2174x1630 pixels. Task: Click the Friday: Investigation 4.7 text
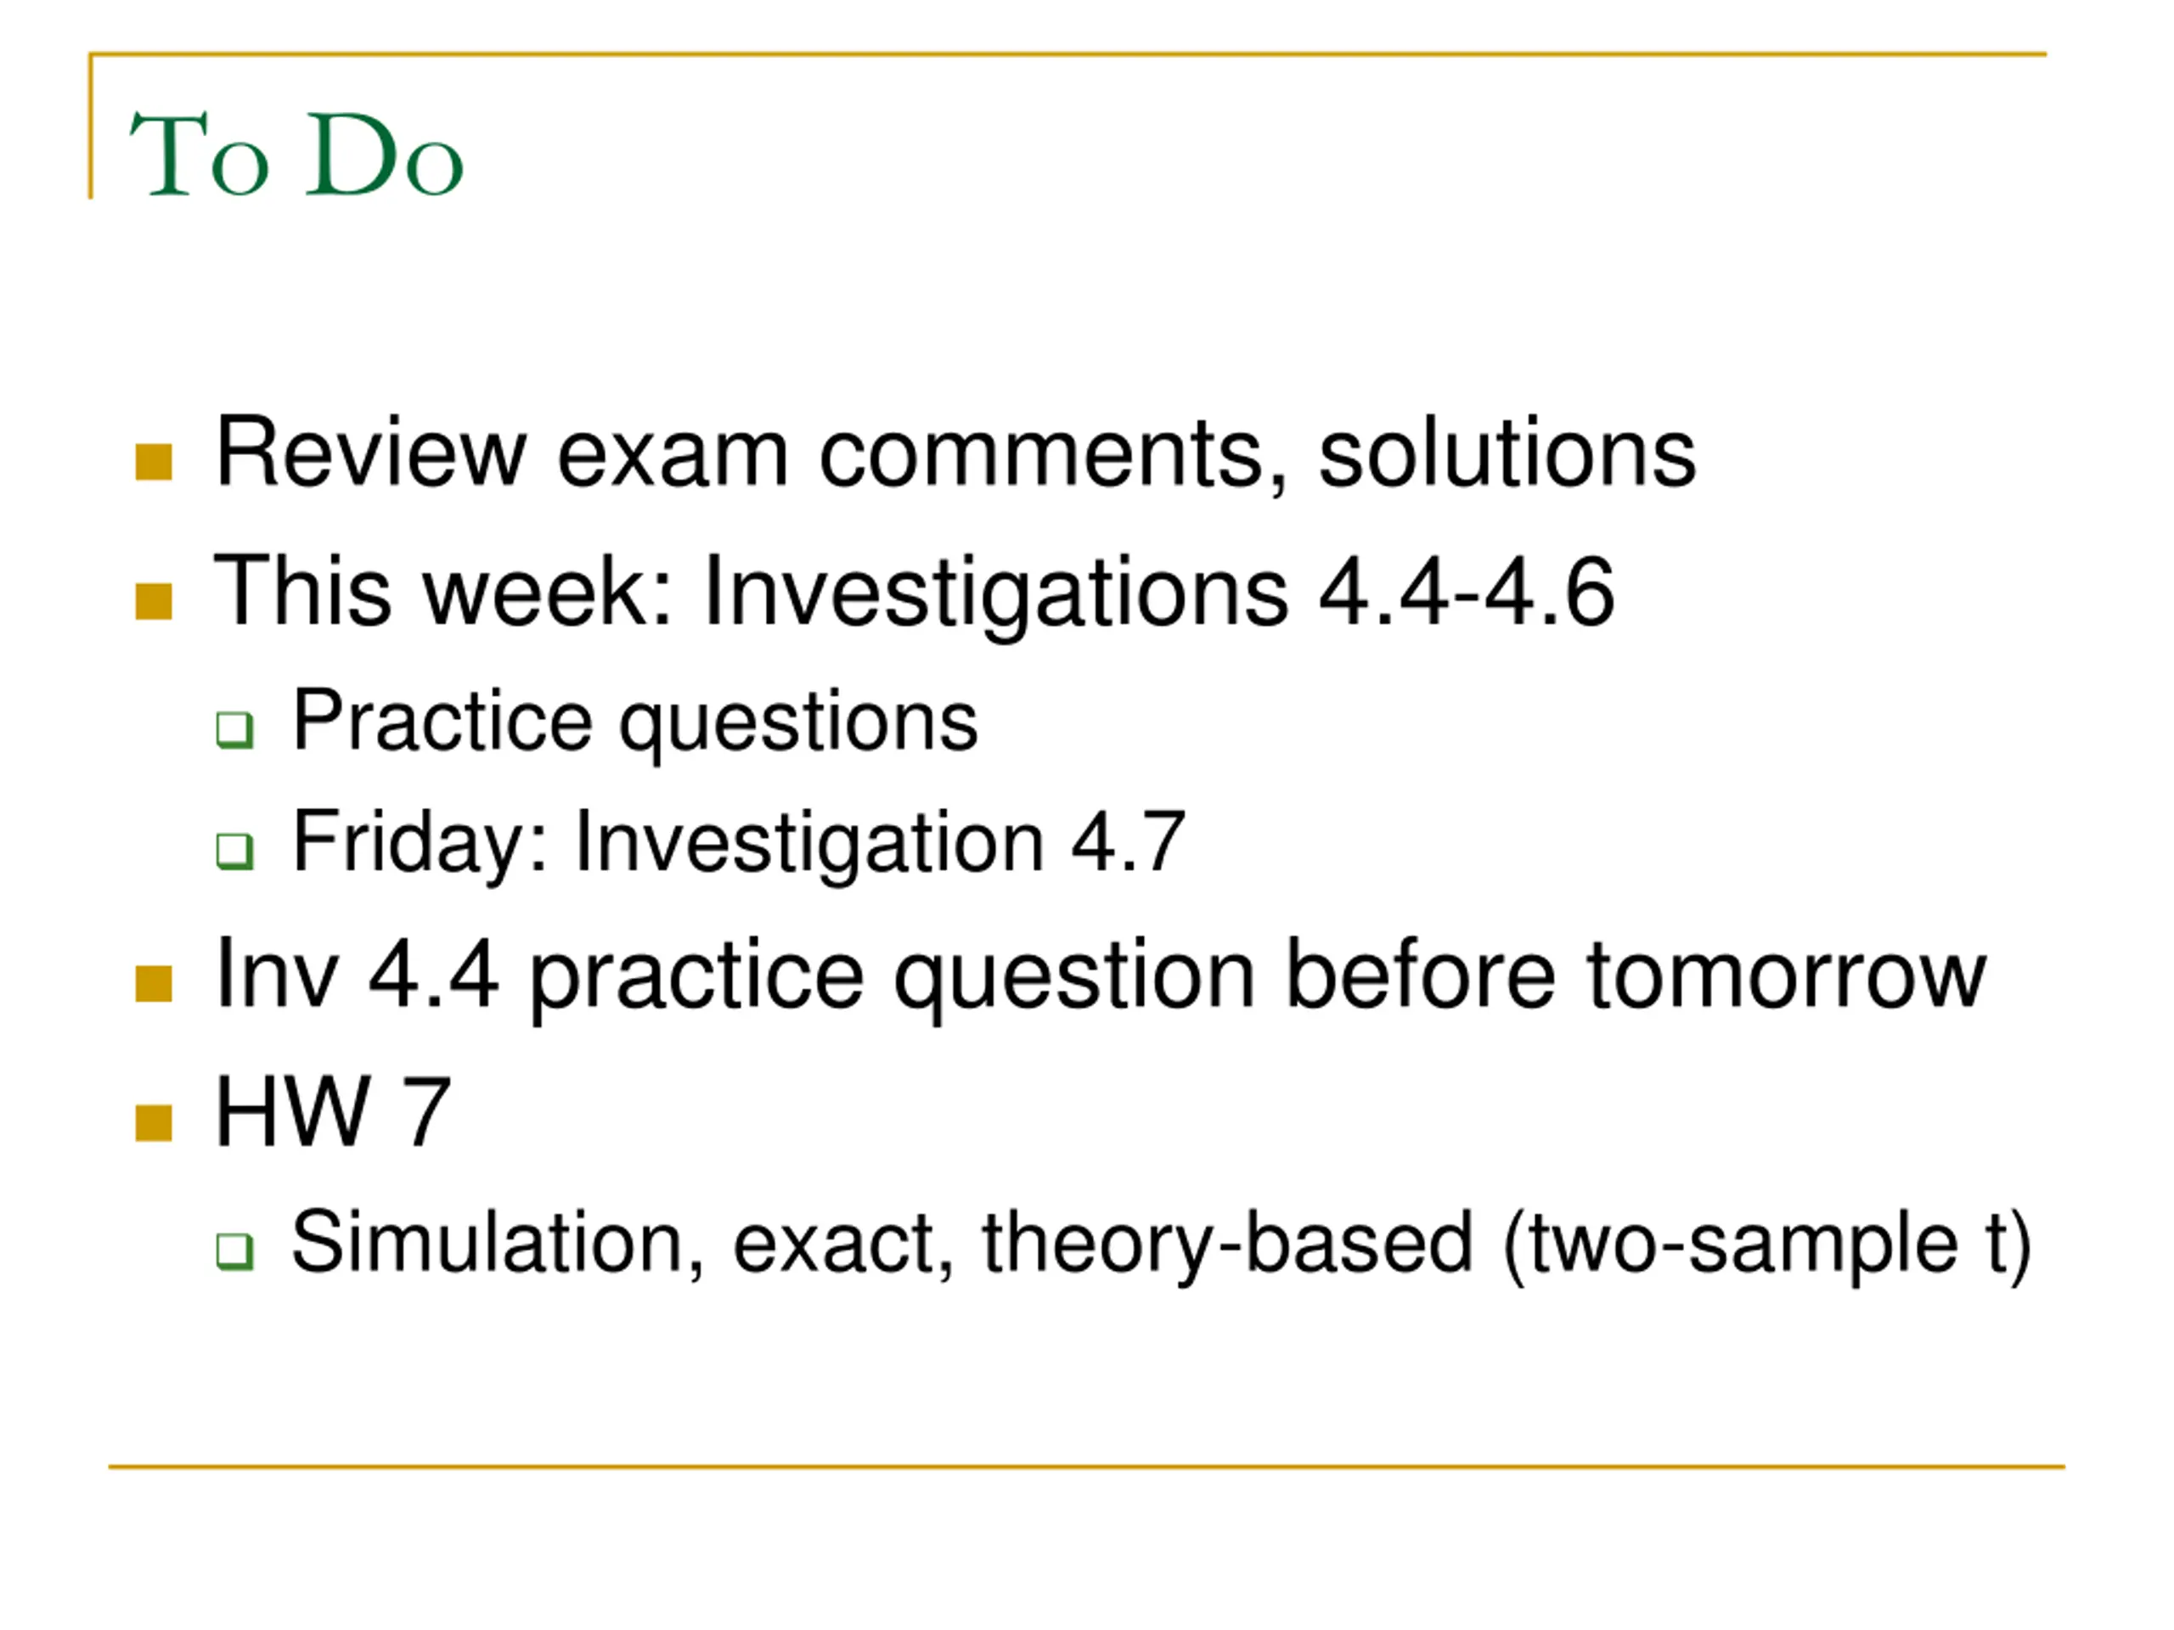pyautogui.click(x=739, y=844)
